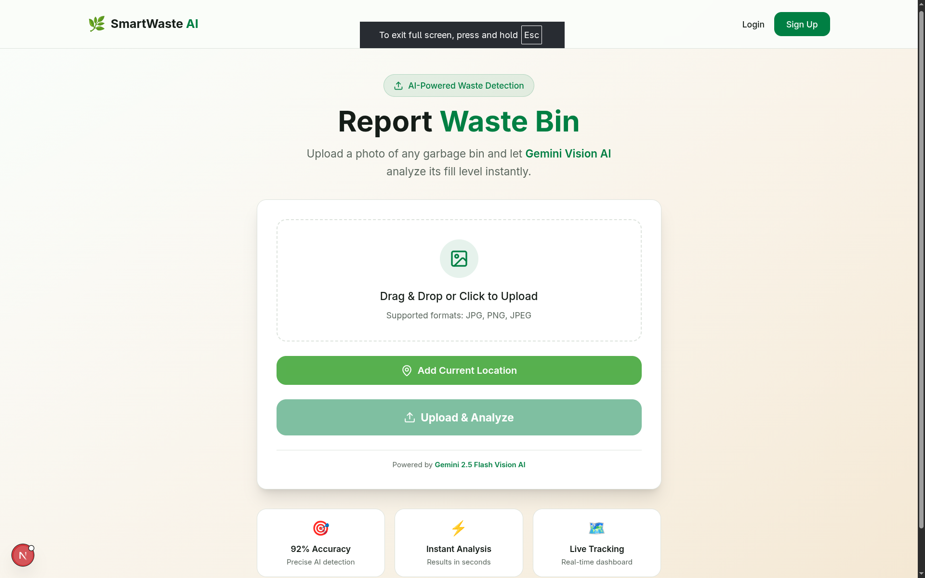This screenshot has height=578, width=925.
Task: Open the Login page
Action: tap(753, 25)
